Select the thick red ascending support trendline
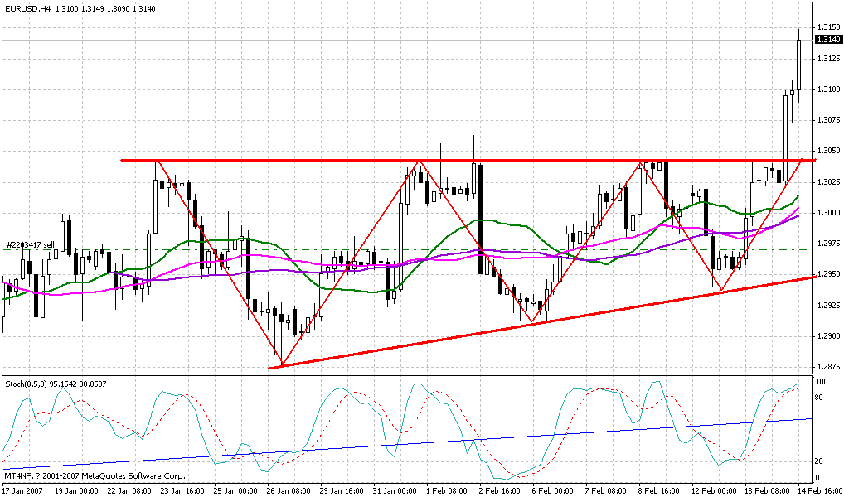 pos(544,321)
